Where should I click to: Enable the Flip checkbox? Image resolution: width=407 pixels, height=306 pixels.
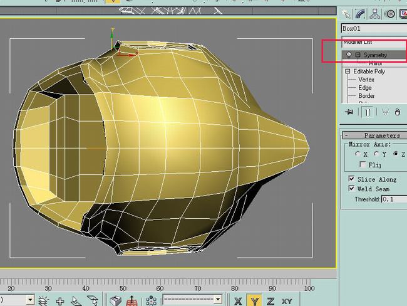click(x=363, y=164)
